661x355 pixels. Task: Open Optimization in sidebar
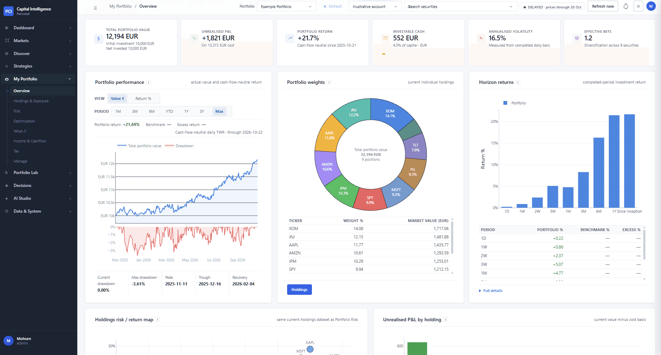pyautogui.click(x=24, y=121)
